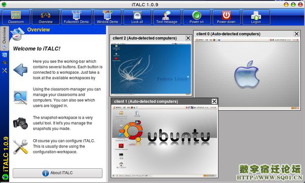This screenshot has height=183, width=305.
Task: Send a Text message to clients
Action: pos(167,17)
